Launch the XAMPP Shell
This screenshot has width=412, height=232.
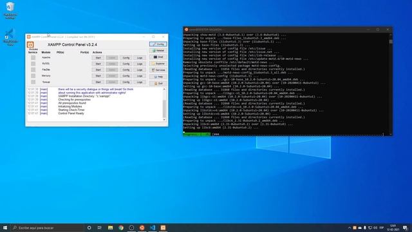(x=158, y=57)
